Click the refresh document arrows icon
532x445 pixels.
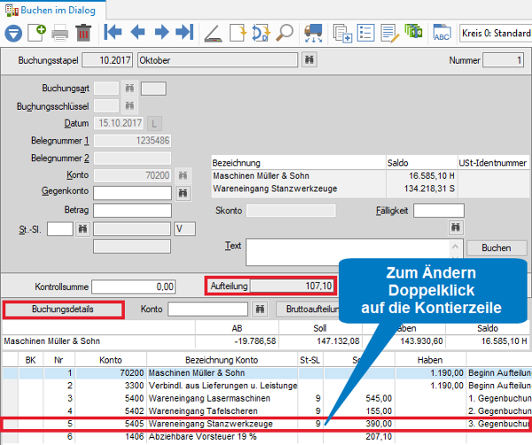pyautogui.click(x=261, y=33)
